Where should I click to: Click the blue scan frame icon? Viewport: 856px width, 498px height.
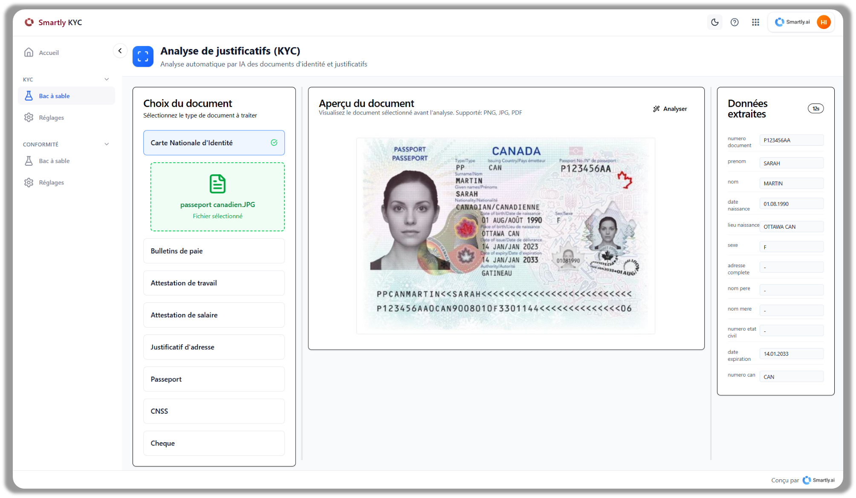(x=143, y=56)
